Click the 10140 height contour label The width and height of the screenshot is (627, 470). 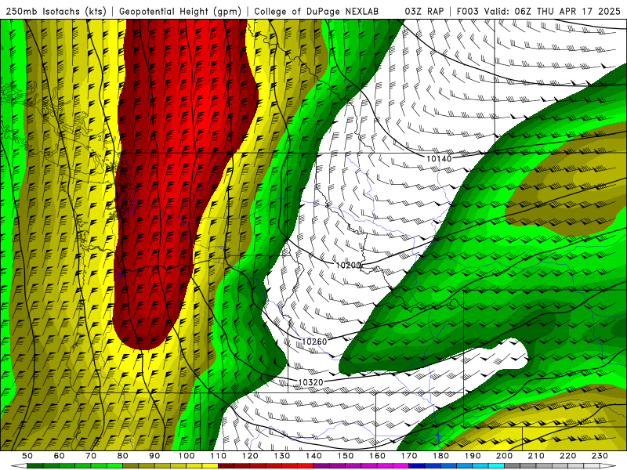tap(439, 159)
